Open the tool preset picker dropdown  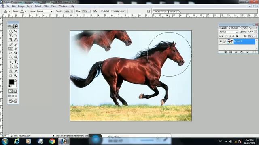(x=9, y=11)
